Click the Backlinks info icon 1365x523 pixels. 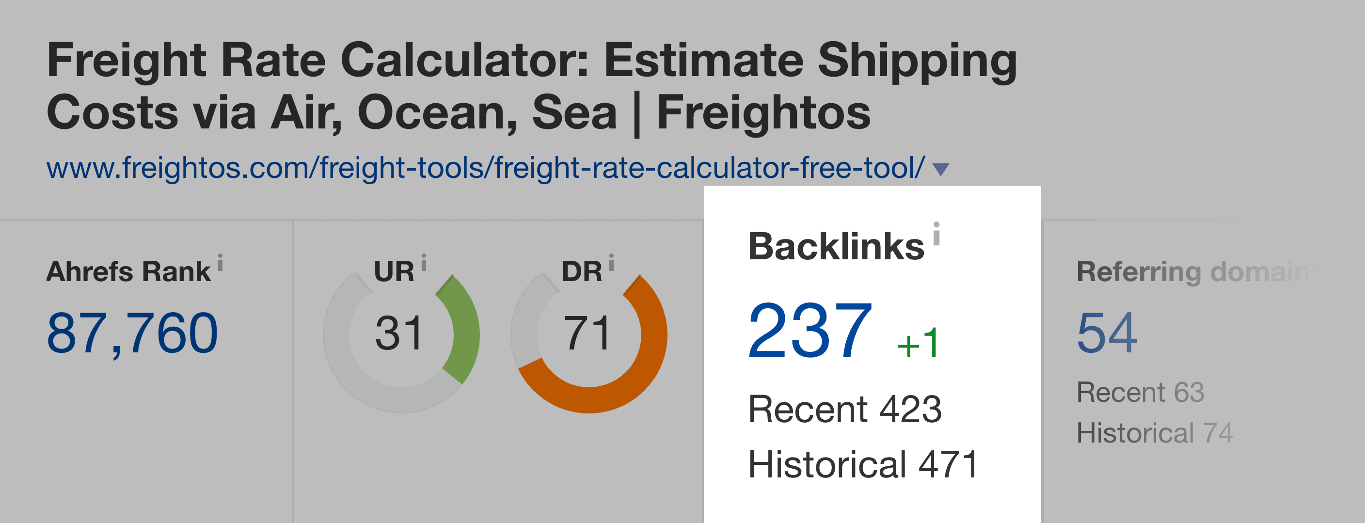[936, 234]
